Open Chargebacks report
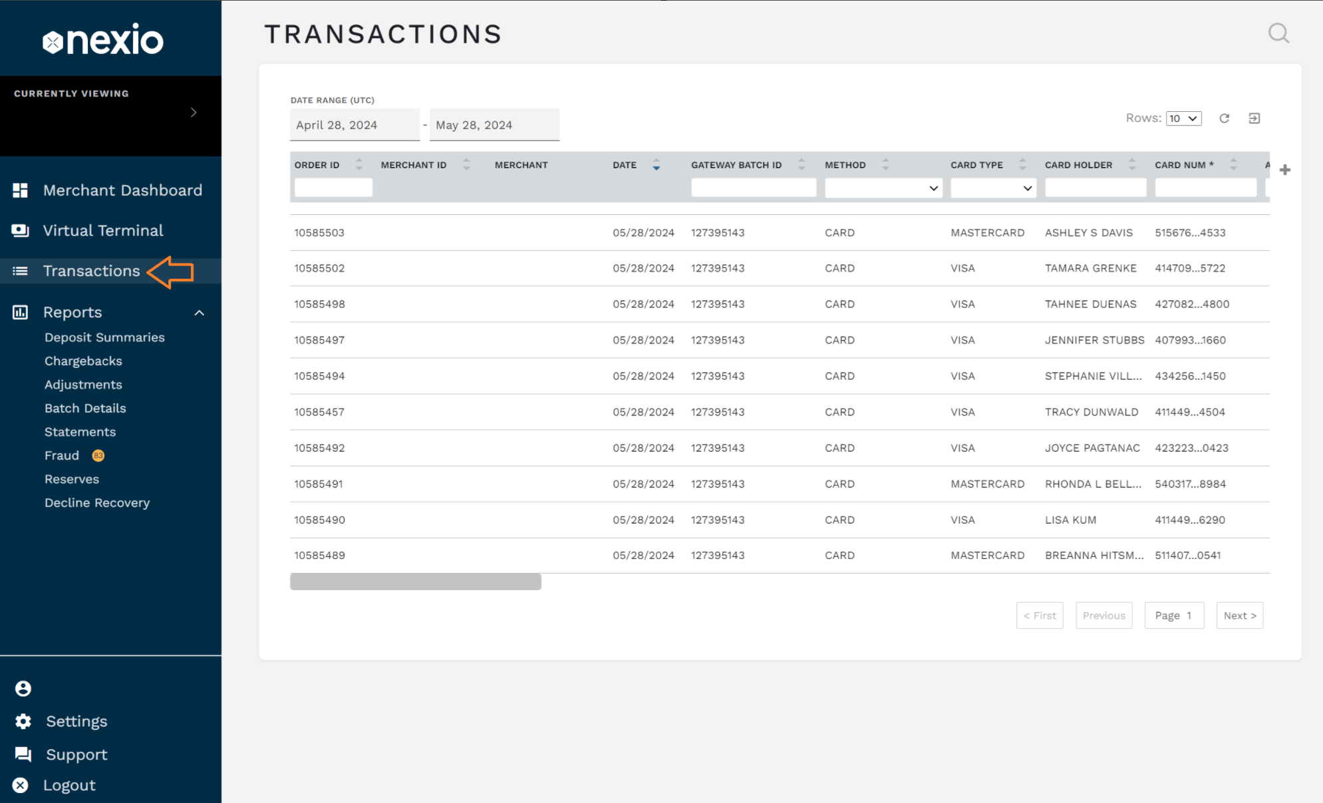This screenshot has height=803, width=1323. [x=83, y=361]
